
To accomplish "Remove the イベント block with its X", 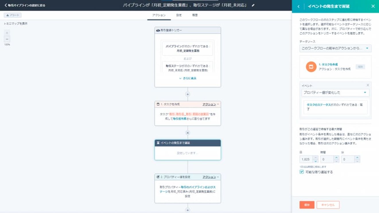I will [368, 85].
